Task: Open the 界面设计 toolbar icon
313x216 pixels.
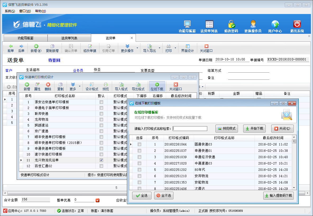Action: (187, 48)
